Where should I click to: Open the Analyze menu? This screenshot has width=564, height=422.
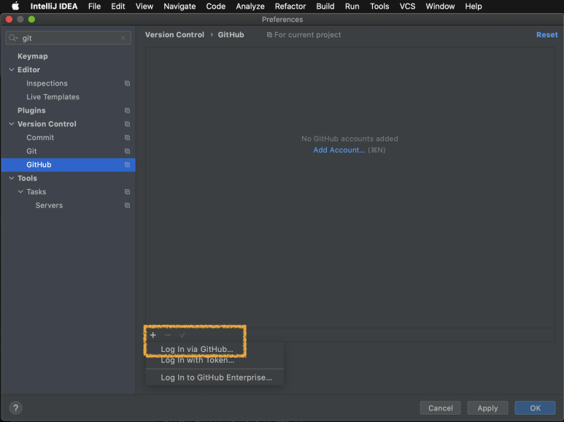(x=250, y=6)
